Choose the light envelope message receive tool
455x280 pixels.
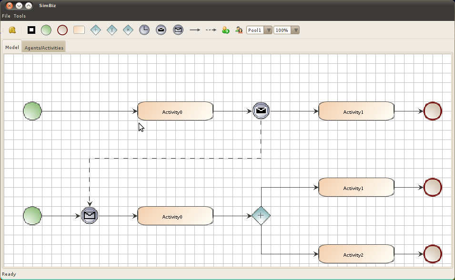click(178, 30)
